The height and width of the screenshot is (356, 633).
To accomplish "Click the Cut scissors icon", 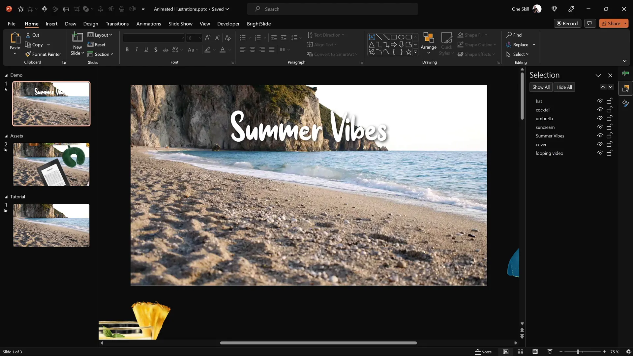I will point(28,35).
